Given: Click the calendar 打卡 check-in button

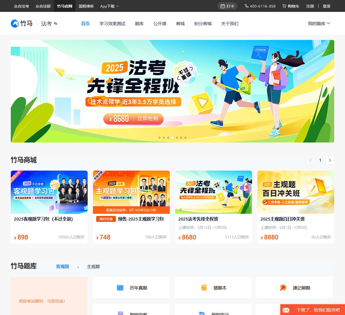Looking at the screenshot, I should 227,6.
